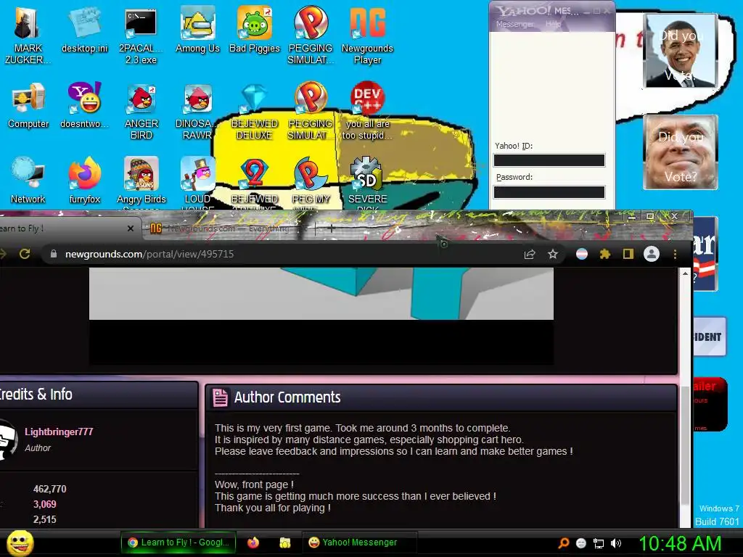Open the volume speaker tray icon
This screenshot has height=557, width=743.
[x=615, y=543]
